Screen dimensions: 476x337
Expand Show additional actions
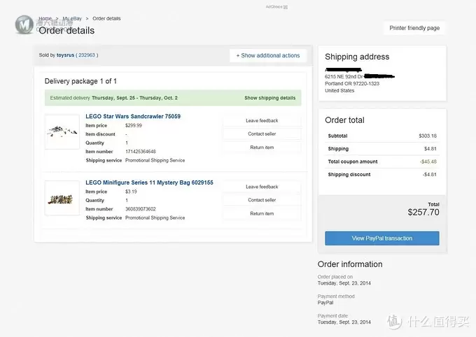[268, 55]
